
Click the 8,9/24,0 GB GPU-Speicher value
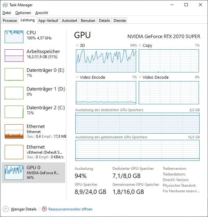pos(90,192)
